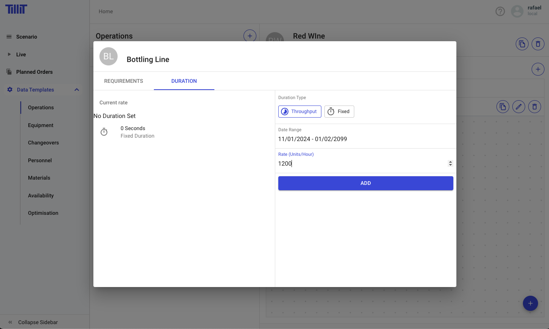Click the stopwatch icon beside 0 Seconds

(x=104, y=132)
